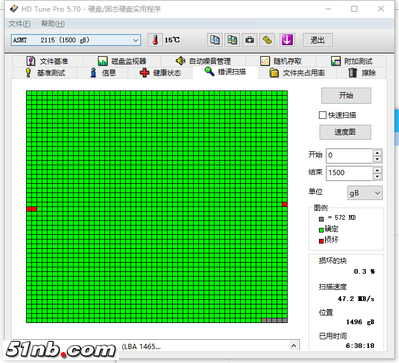Expand the ASMT 2115 drive selector dropdown
Image resolution: width=399 pixels, height=363 pixels.
click(136, 40)
